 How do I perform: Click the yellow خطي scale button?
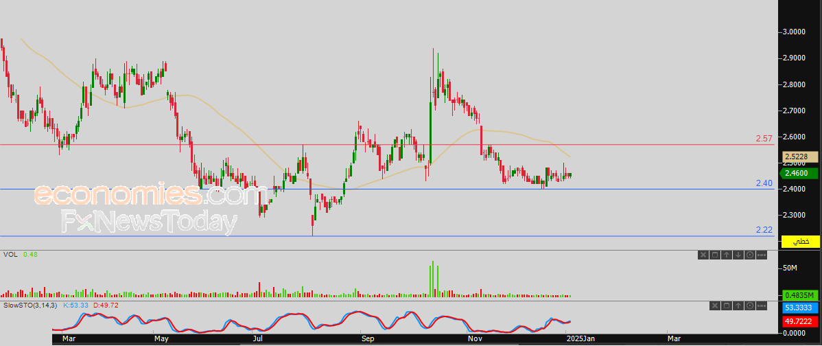[x=801, y=242]
